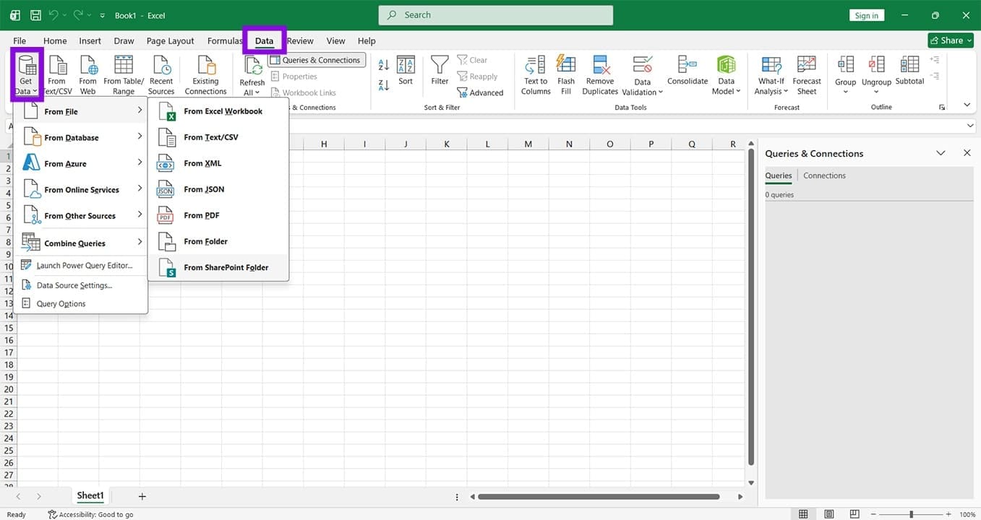
Task: Open Recent Sources
Action: tap(161, 75)
